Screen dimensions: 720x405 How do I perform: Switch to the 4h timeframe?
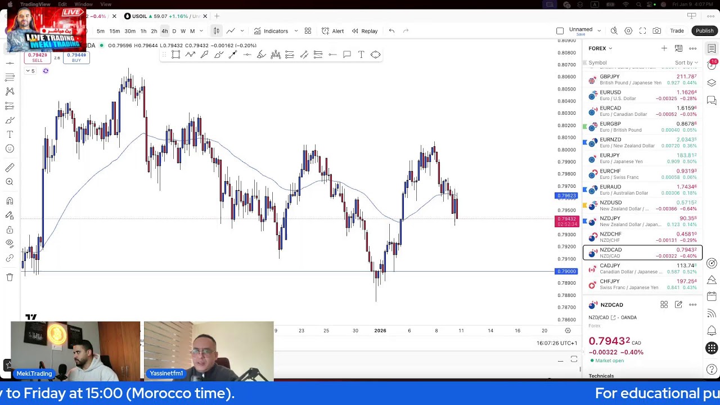pos(164,31)
